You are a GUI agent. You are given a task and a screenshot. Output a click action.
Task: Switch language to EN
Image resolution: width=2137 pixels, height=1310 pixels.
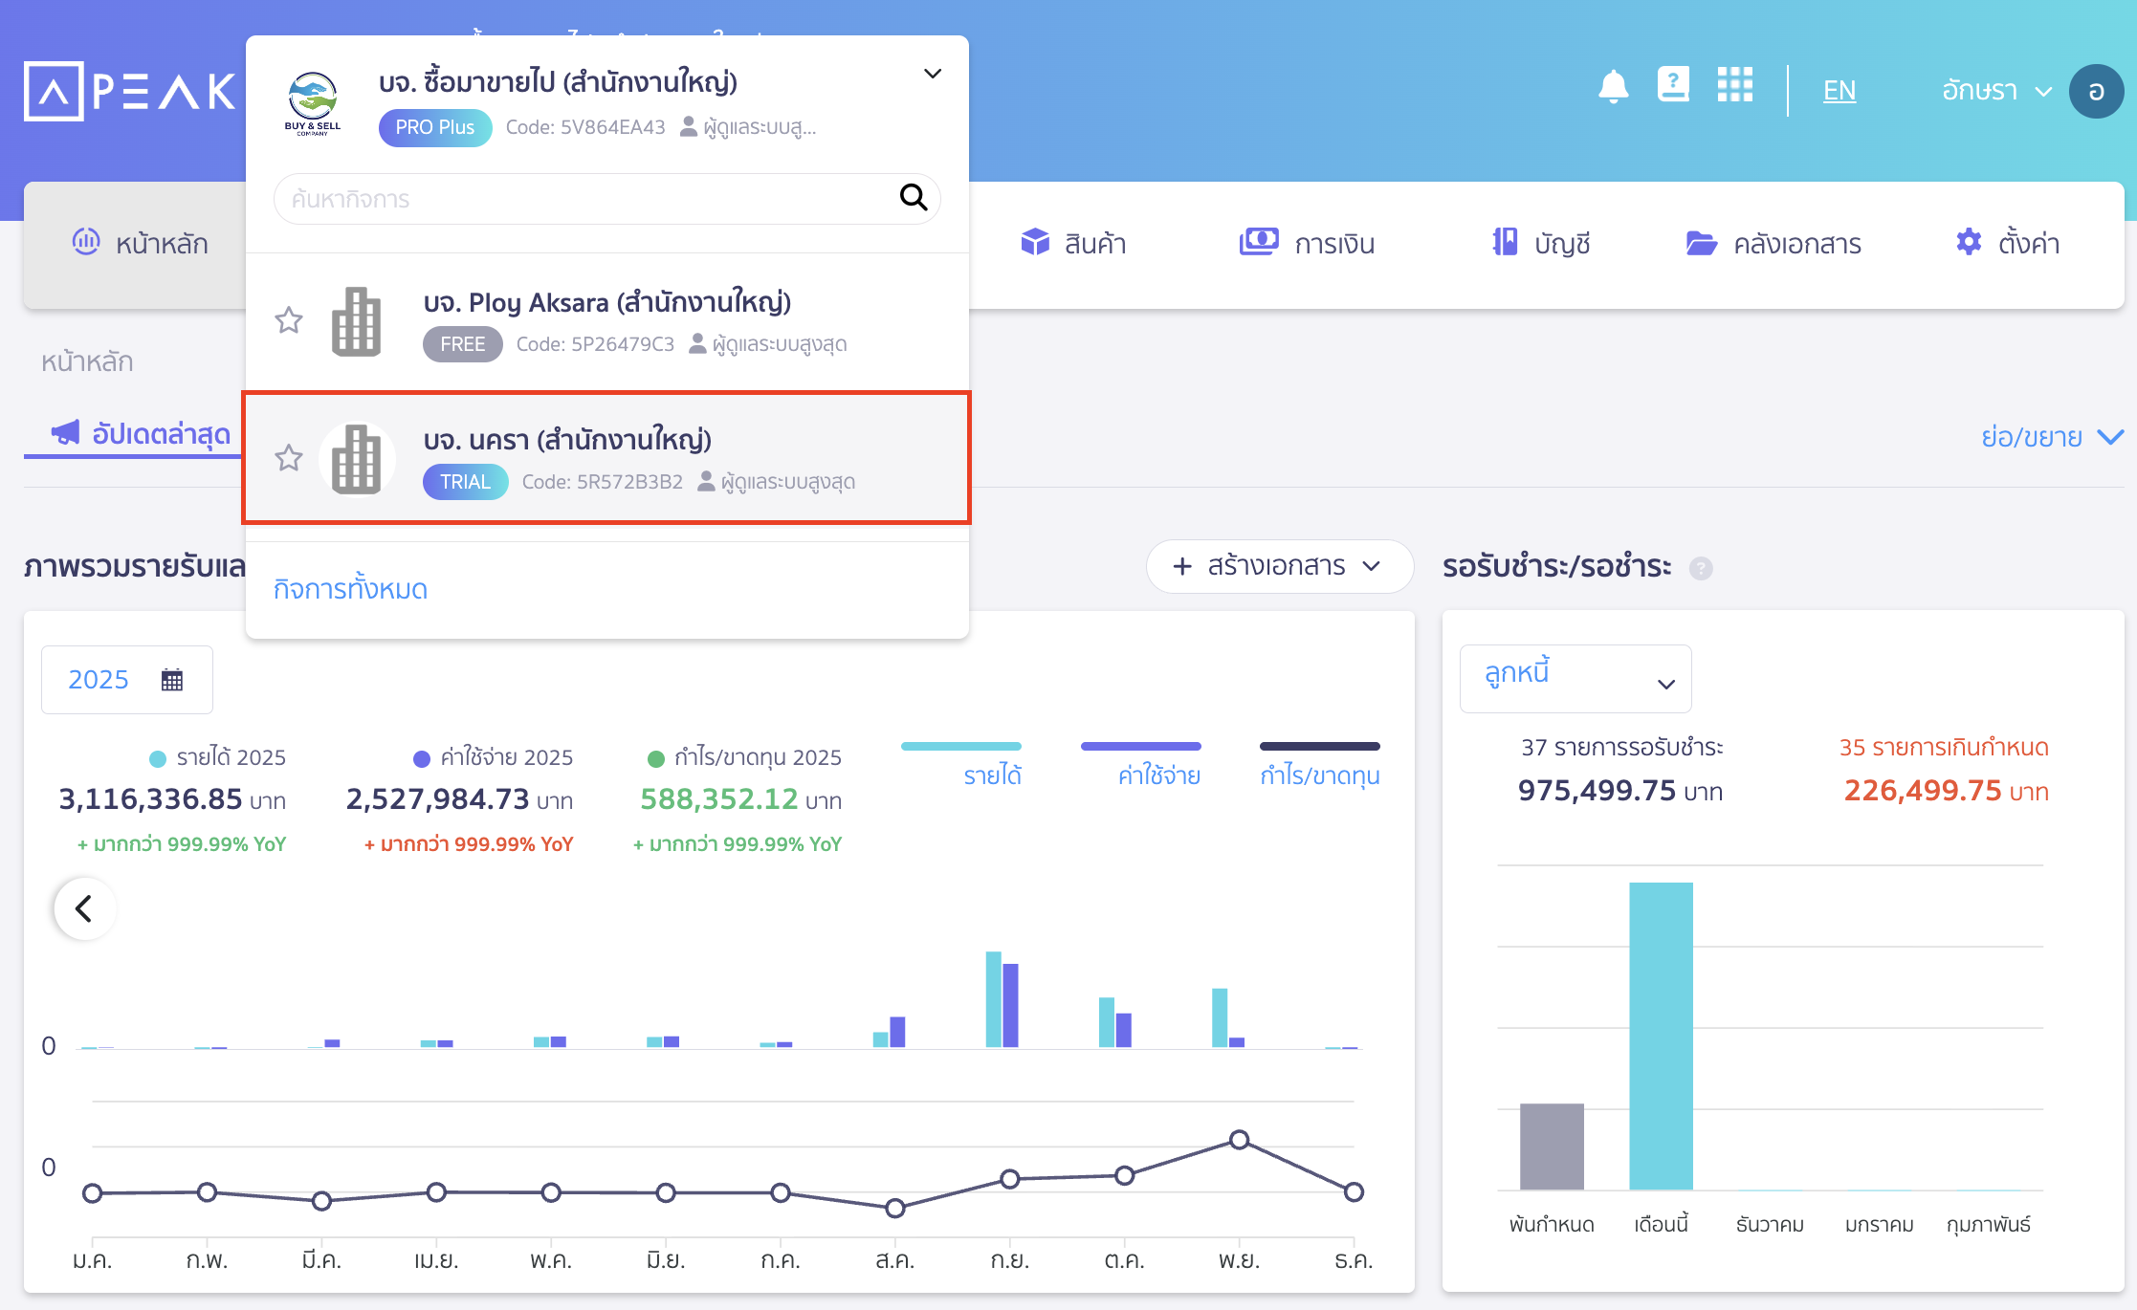pyautogui.click(x=1838, y=89)
